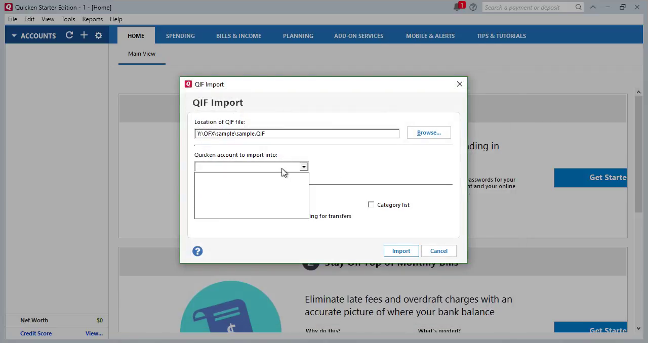Enable the Category list checkbox
Viewport: 648px width, 343px height.
click(371, 205)
